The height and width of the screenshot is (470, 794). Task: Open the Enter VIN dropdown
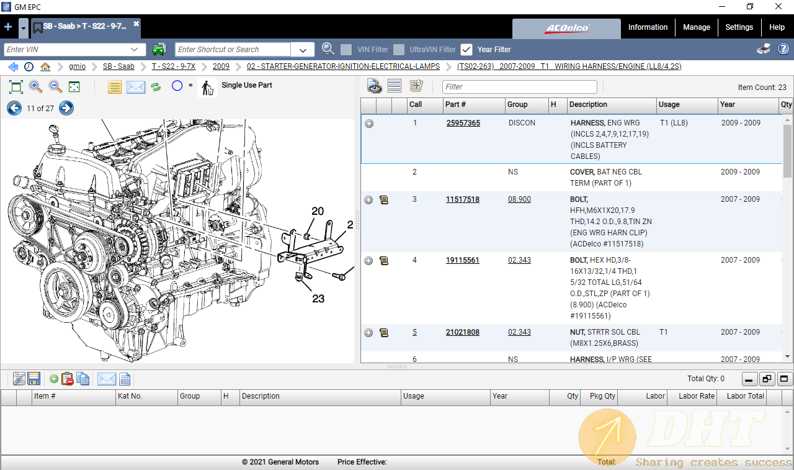tap(135, 50)
